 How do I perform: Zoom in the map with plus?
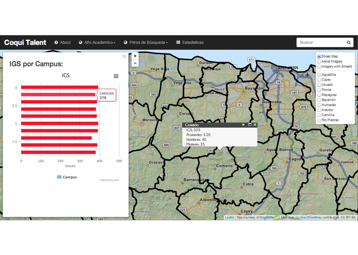[x=135, y=56]
